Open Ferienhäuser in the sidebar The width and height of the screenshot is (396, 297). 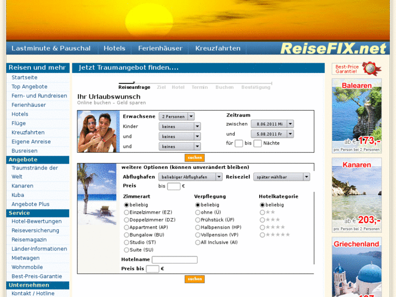click(x=29, y=105)
